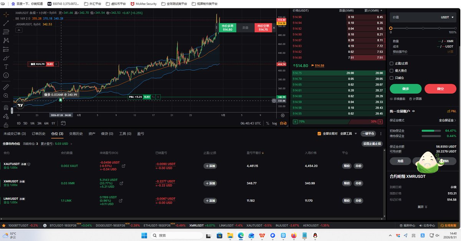Open the emoji icons tool
Viewport: 461px width, 241px height.
pos(6,75)
